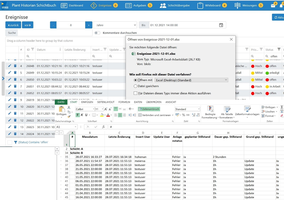Viewport: 284px width, 200px height.
Task: Switch to ÜBERPRÜFEN ribbon tab
Action: [x=154, y=102]
